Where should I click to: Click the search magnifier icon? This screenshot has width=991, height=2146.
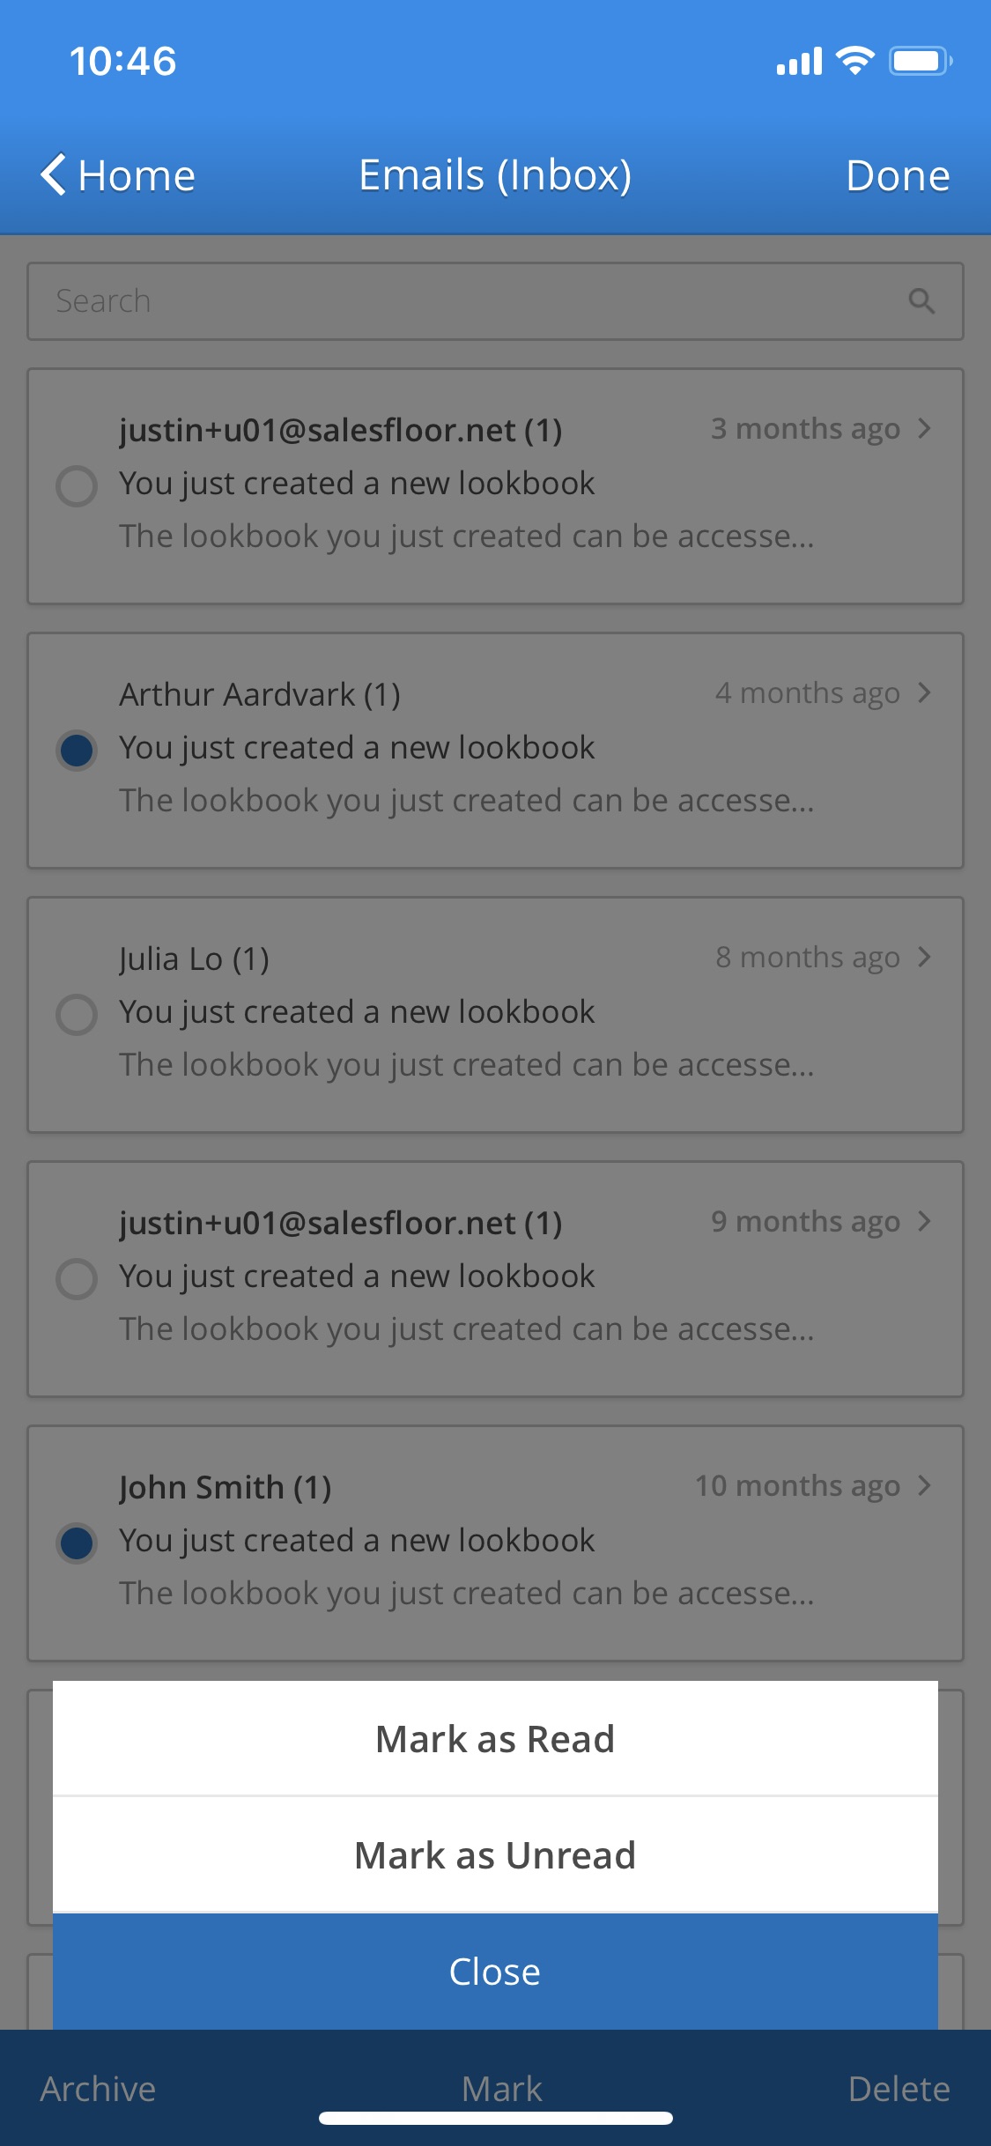(x=921, y=301)
